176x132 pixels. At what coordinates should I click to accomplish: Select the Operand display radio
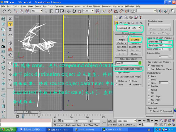(x=161, y=111)
